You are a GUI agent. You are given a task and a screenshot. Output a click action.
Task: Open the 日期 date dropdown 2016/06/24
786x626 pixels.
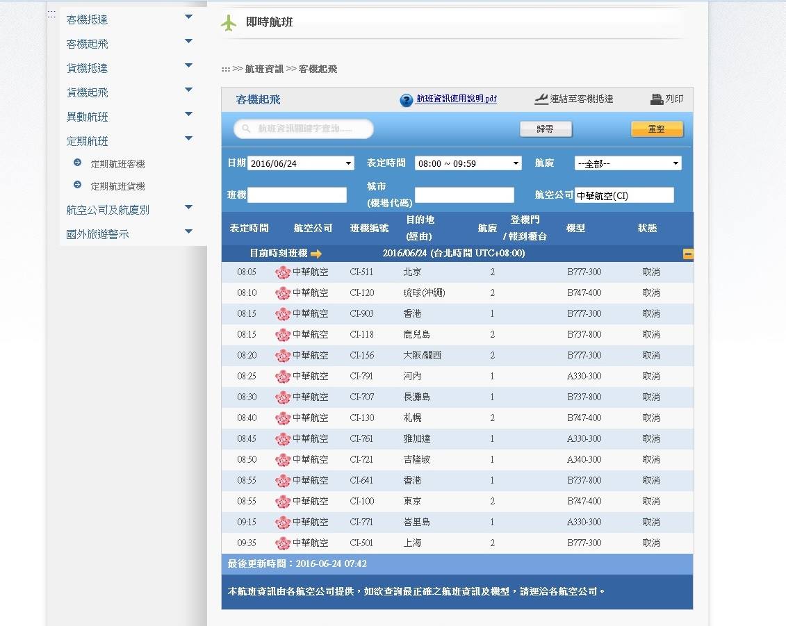click(x=301, y=163)
